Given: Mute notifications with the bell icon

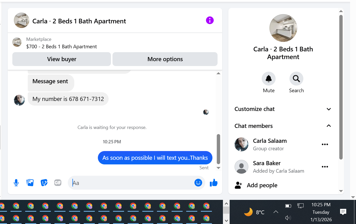Looking at the screenshot, I should 269,79.
